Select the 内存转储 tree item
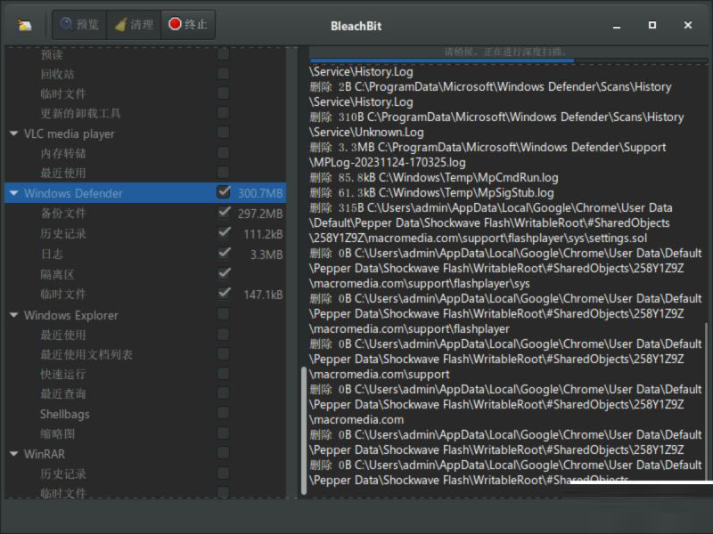 pos(62,153)
